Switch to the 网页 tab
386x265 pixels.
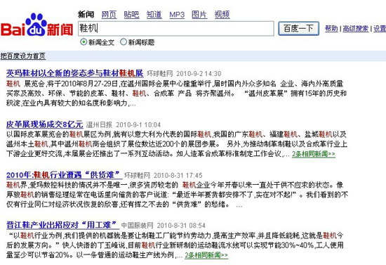point(109,15)
